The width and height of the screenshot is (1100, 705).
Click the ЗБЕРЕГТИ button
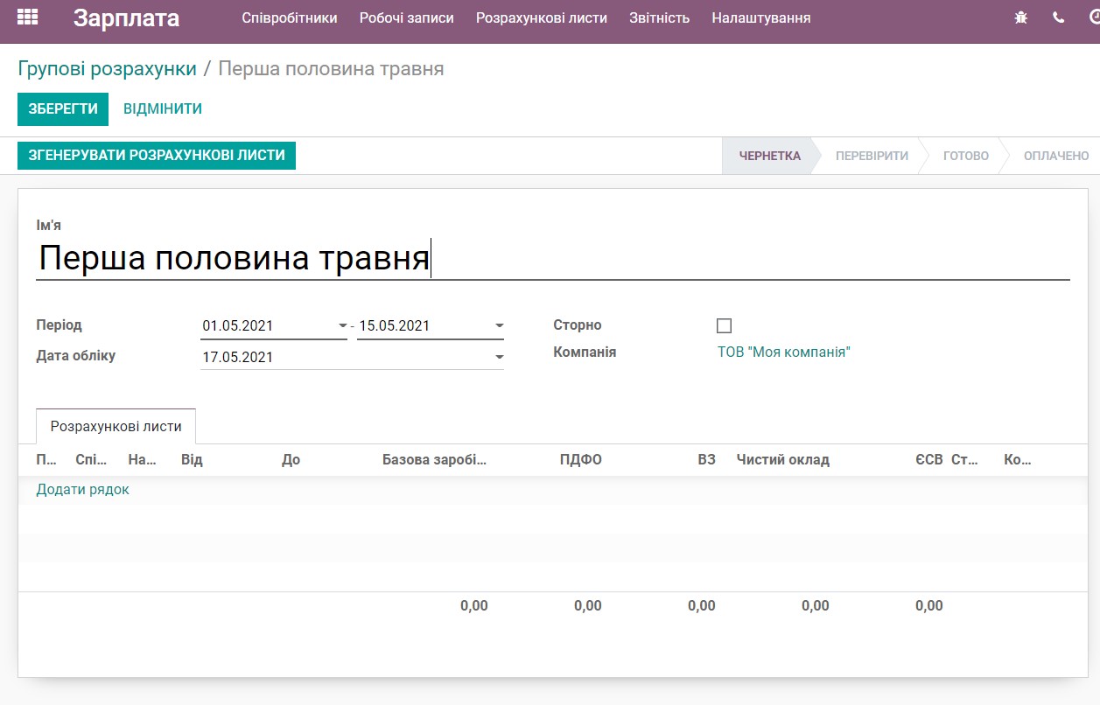point(62,108)
